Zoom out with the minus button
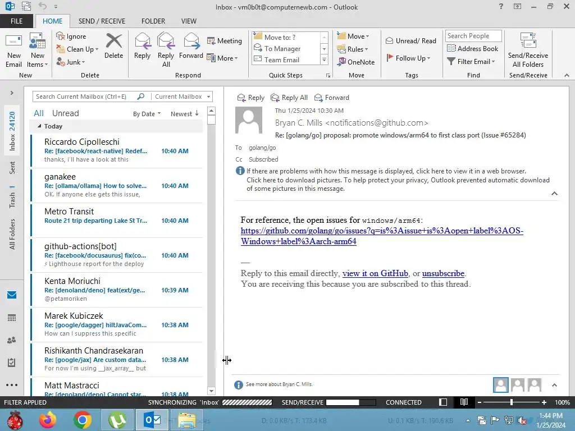This screenshot has height=431, width=575. pos(479,402)
